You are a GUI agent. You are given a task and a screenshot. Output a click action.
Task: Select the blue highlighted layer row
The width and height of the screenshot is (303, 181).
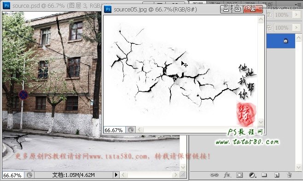(x=280, y=41)
